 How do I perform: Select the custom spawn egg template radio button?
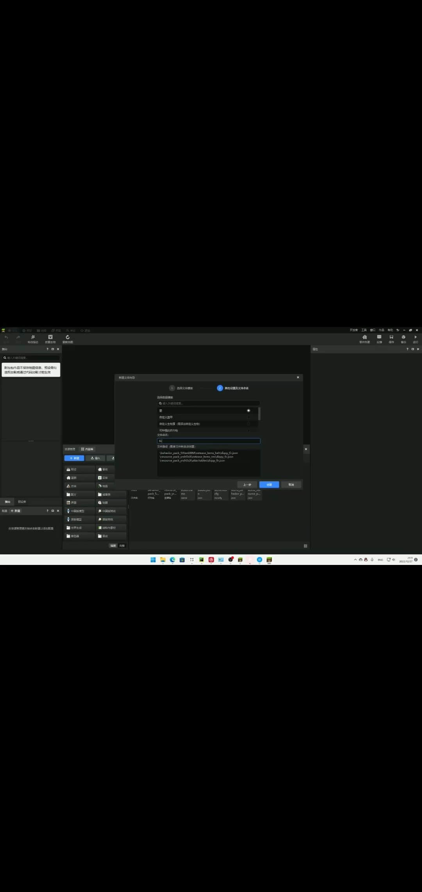(249, 424)
